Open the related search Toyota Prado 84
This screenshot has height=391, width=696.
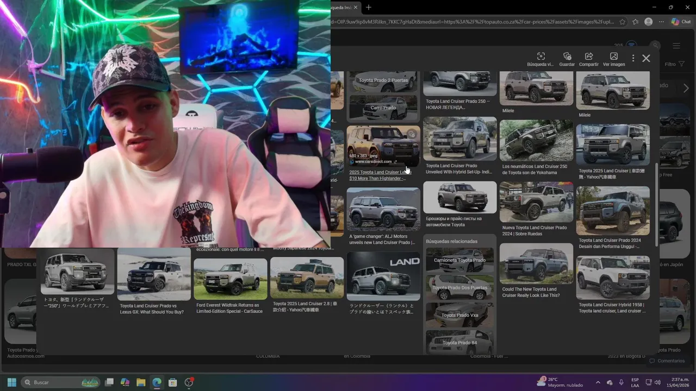459,342
